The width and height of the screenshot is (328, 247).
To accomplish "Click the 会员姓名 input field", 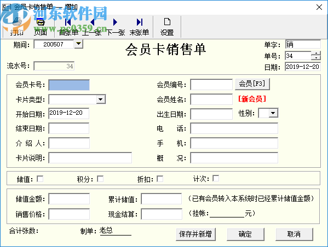I will 211,99.
